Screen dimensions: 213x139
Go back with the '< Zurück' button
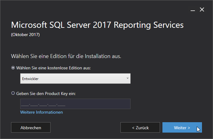(x=140, y=128)
